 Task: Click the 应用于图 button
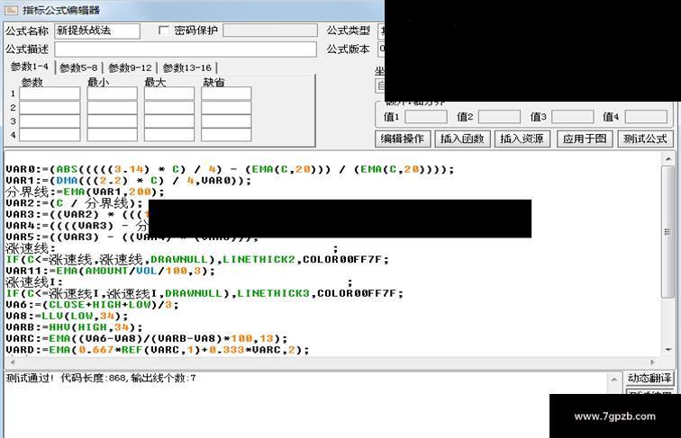(585, 139)
